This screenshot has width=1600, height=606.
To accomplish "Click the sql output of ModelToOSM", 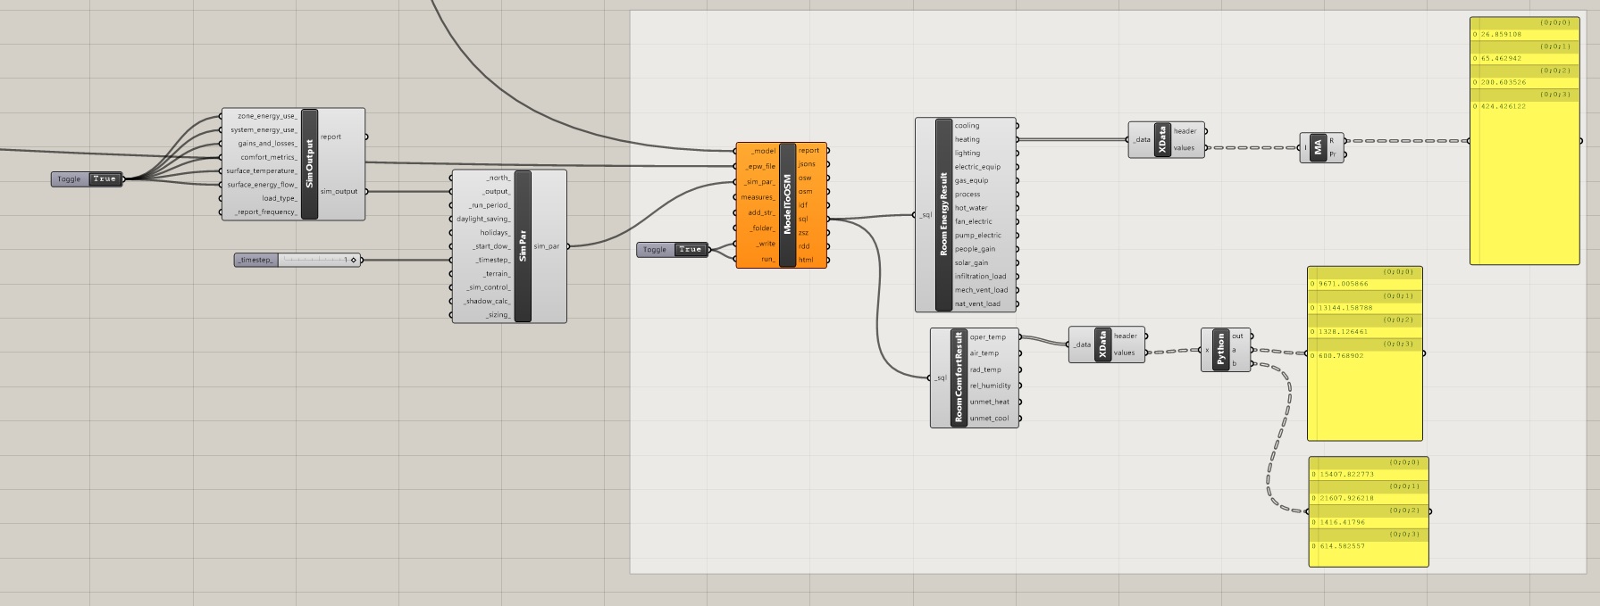I will click(x=804, y=219).
